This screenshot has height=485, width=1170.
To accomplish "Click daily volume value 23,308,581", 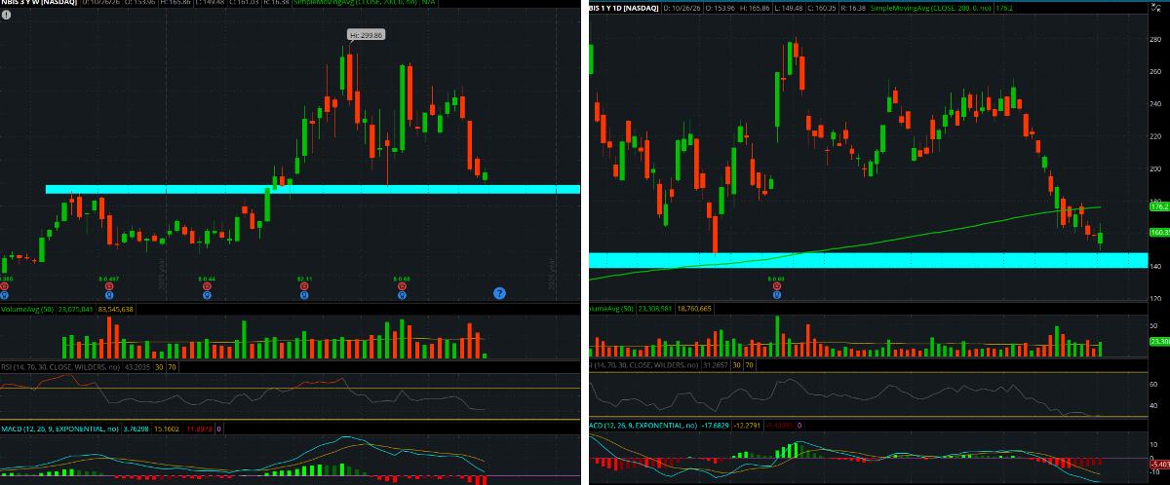I will [x=655, y=309].
